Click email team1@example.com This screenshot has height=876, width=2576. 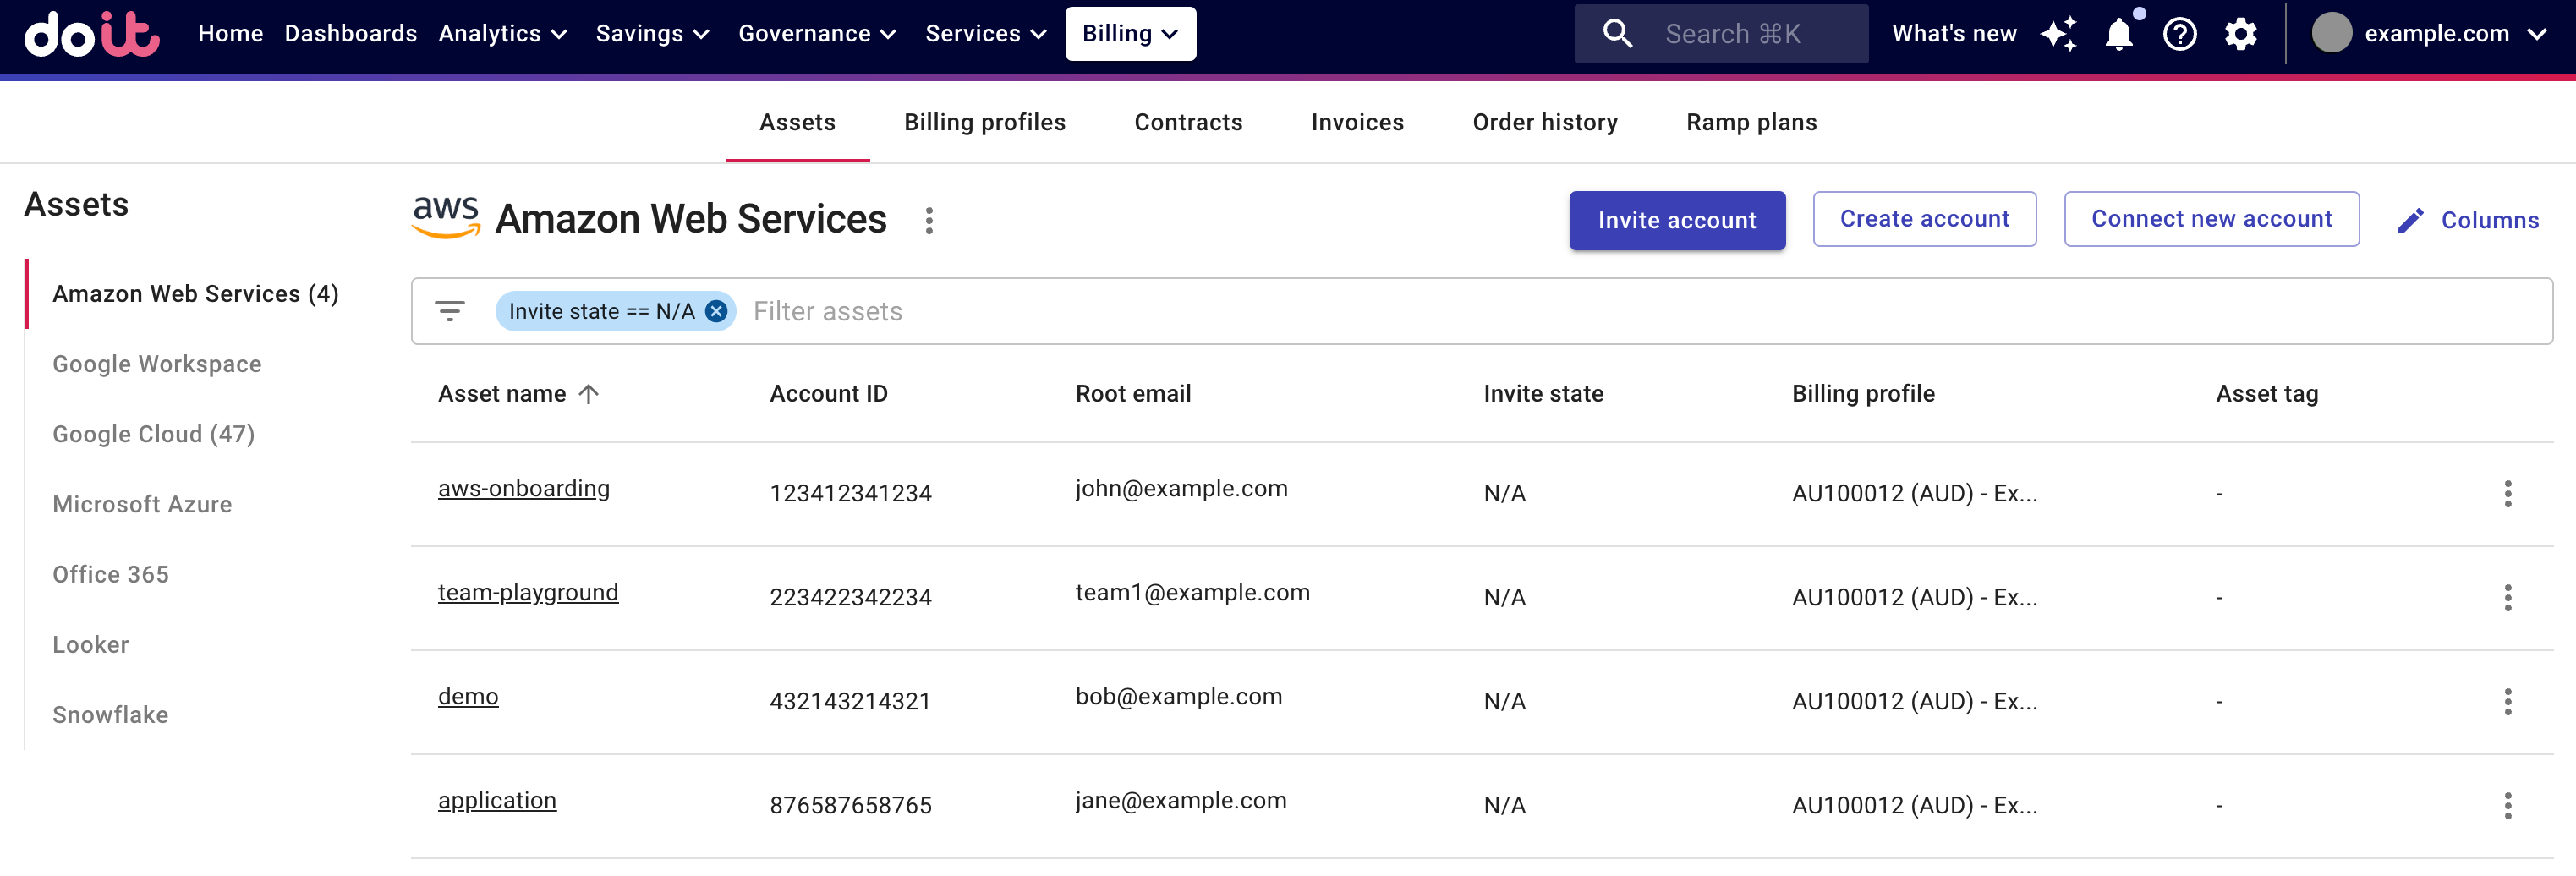(1192, 592)
